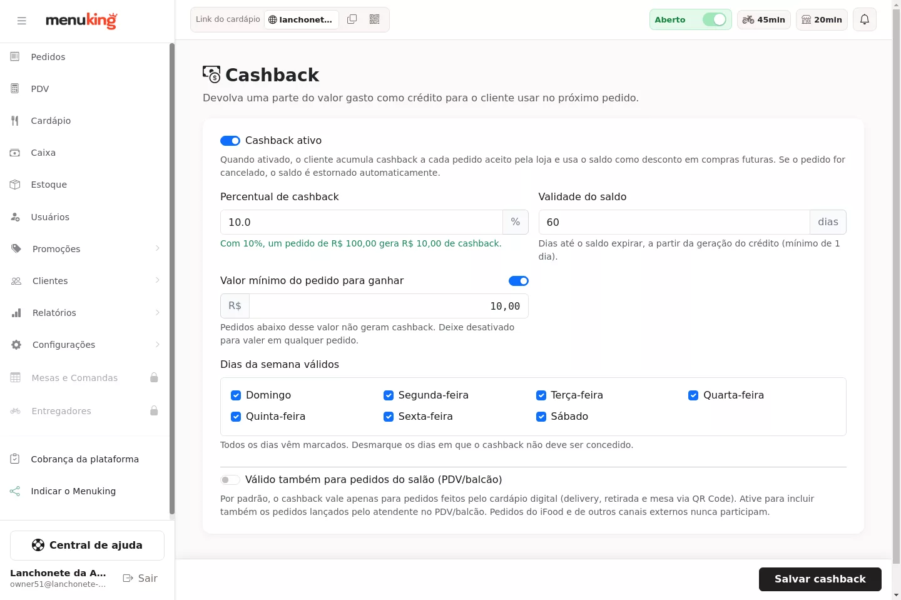Click the PDV calculator icon
Image resolution: width=901 pixels, height=600 pixels.
[15, 89]
